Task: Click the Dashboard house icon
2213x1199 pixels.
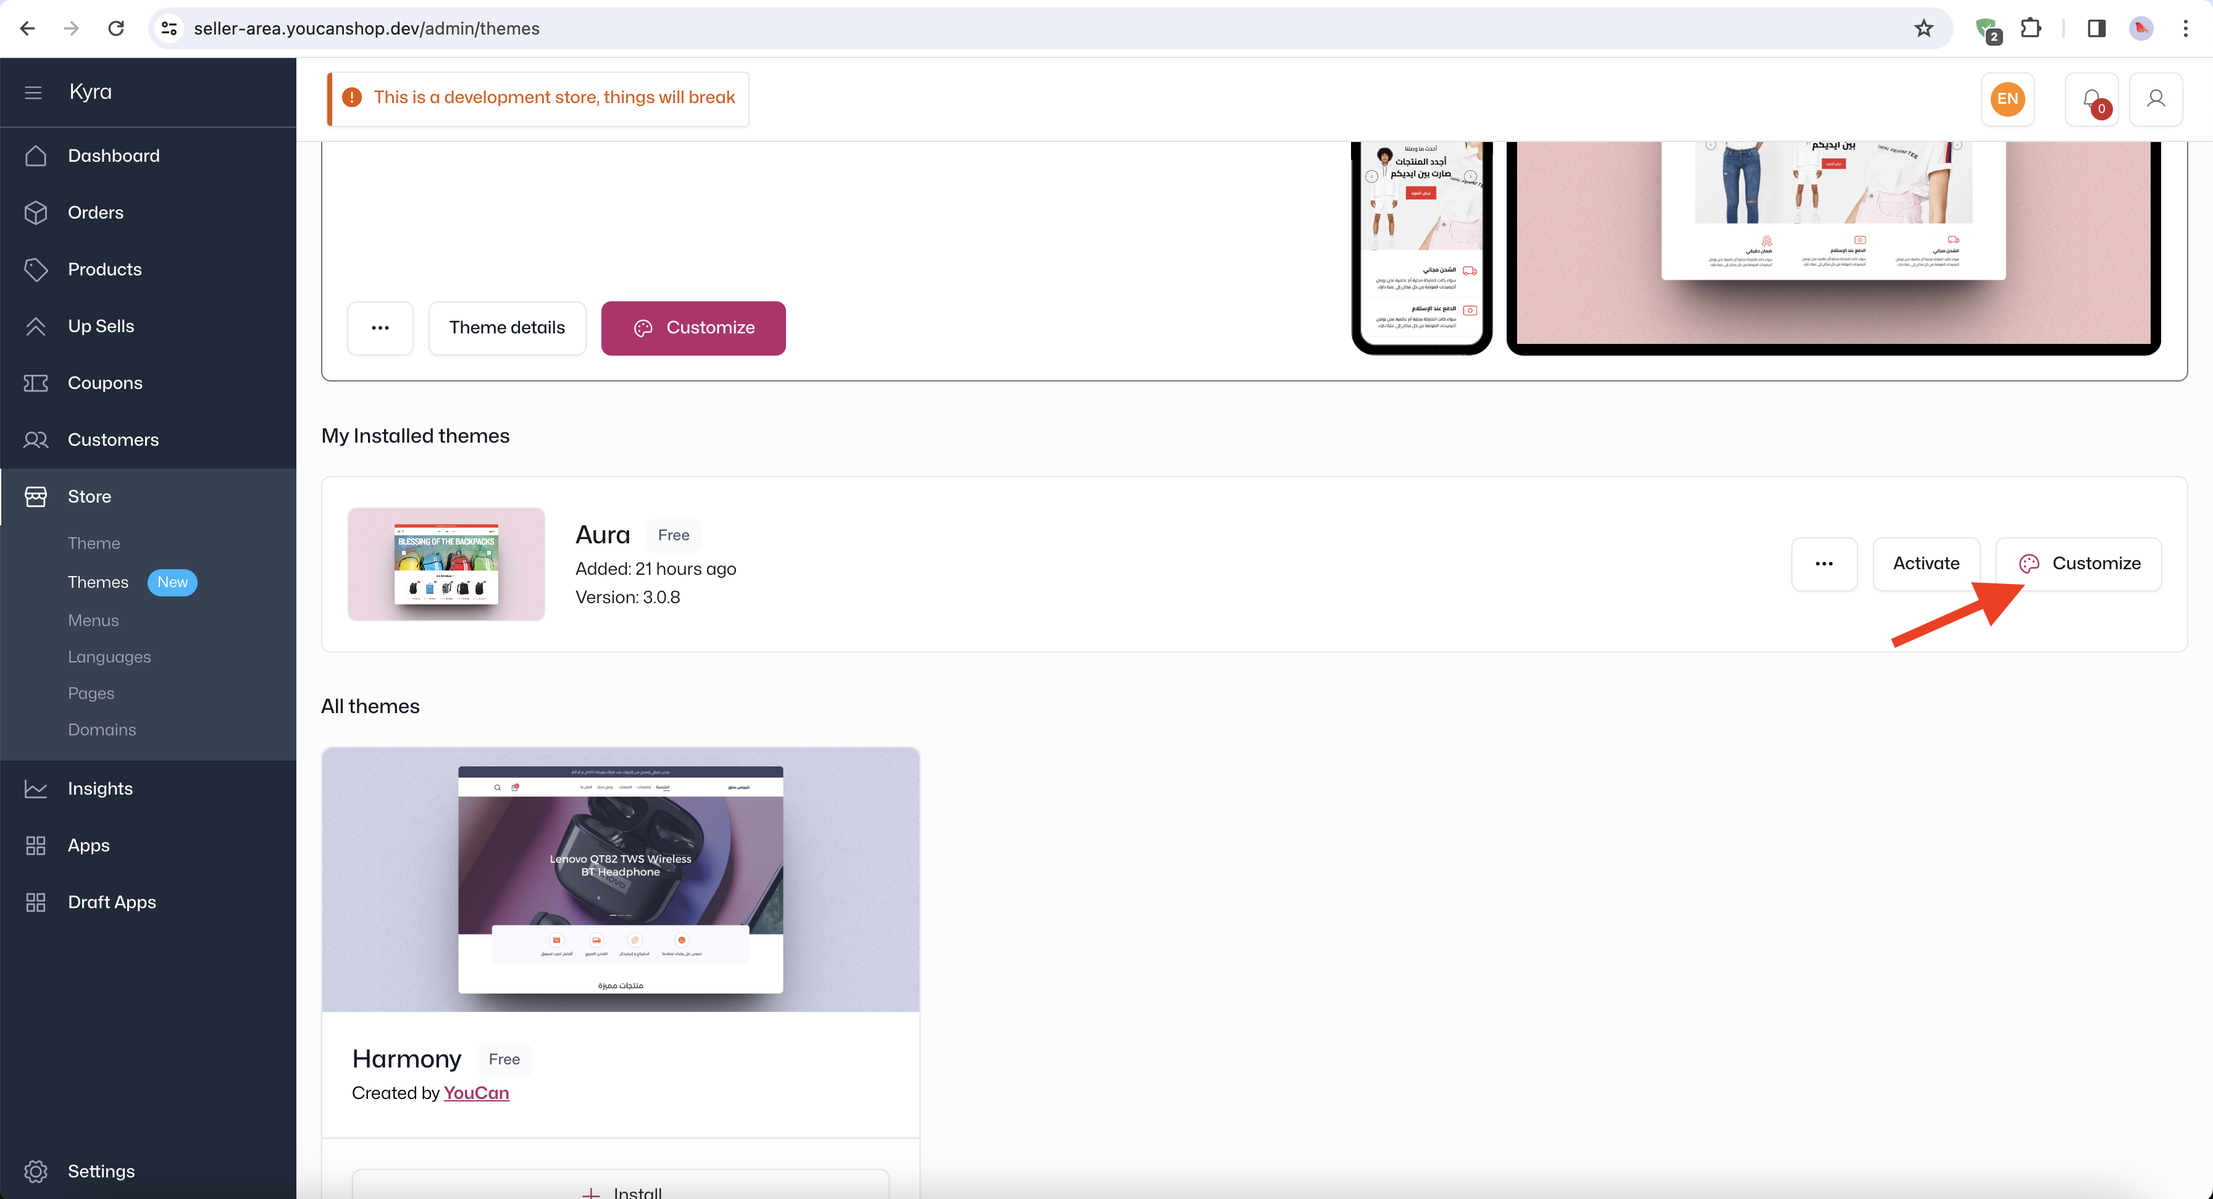Action: pos(35,156)
